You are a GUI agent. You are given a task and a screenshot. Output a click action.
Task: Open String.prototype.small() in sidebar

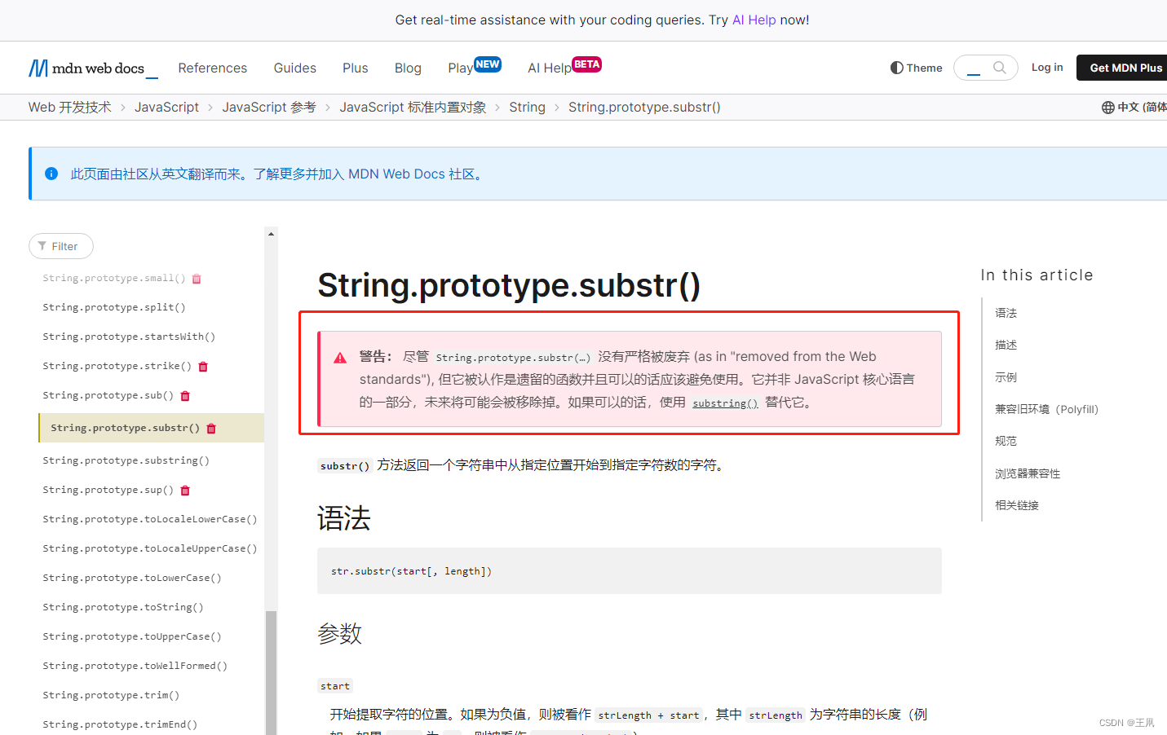click(x=114, y=279)
